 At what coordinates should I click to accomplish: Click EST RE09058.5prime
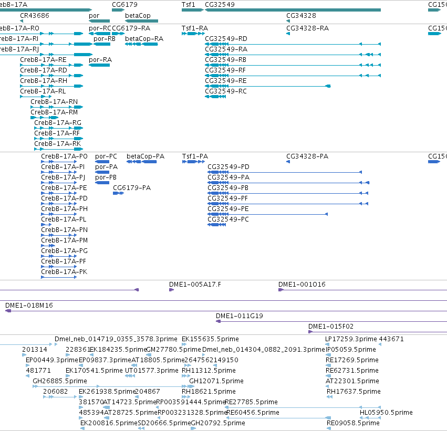point(353,423)
